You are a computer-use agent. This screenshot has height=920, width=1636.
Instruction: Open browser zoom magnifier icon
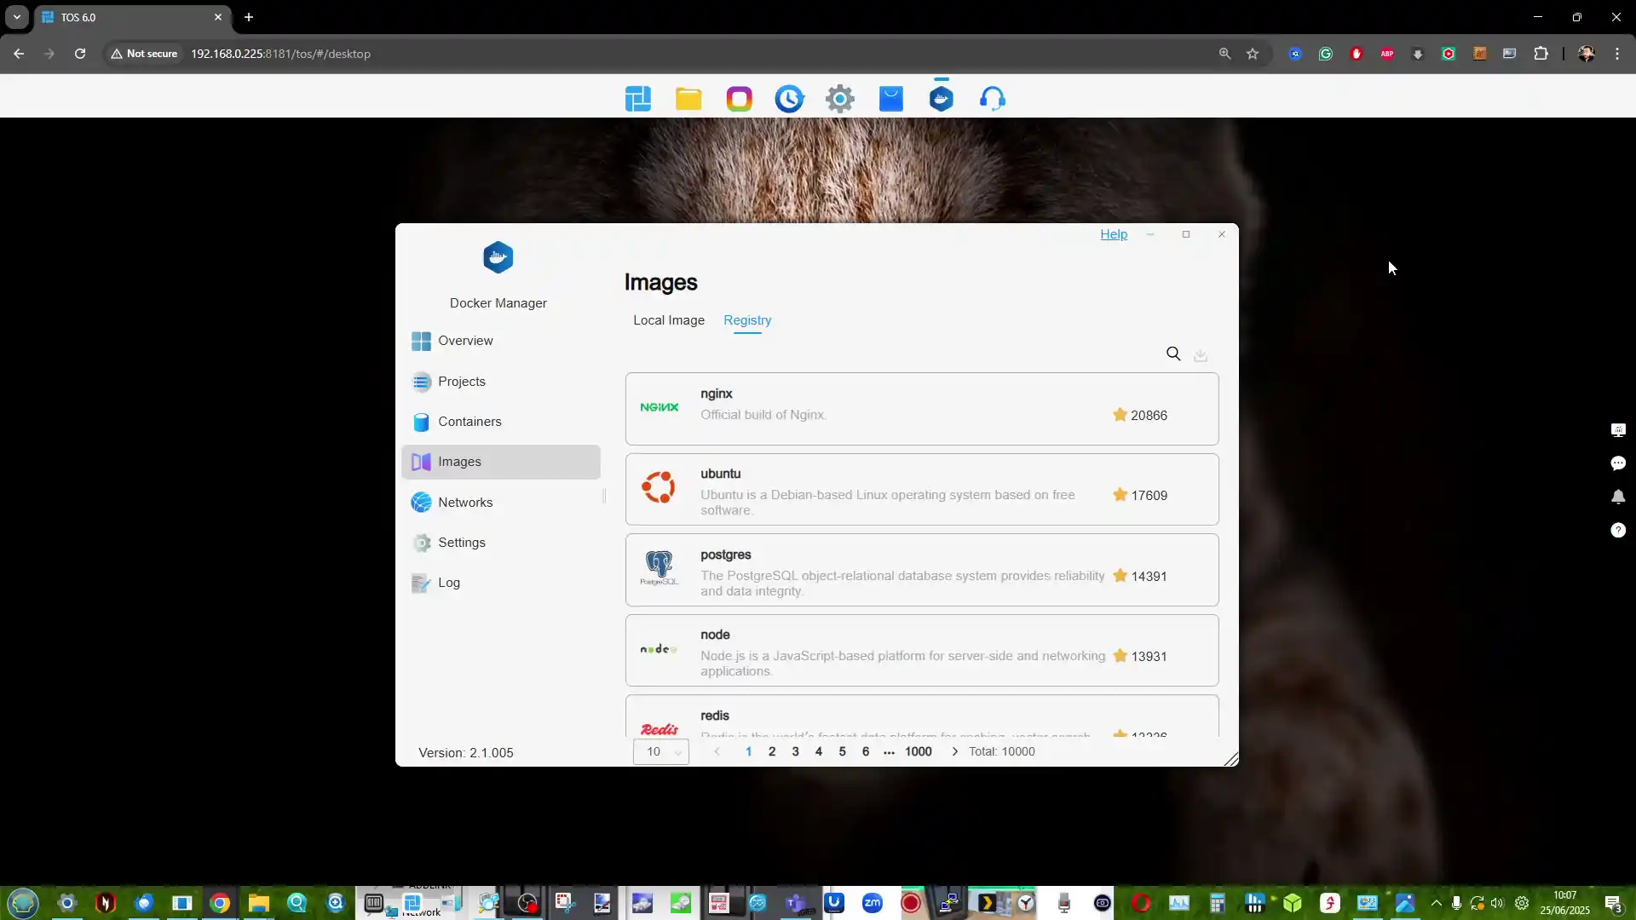click(x=1224, y=54)
